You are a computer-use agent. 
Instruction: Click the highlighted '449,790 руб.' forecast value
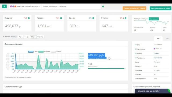96,55
